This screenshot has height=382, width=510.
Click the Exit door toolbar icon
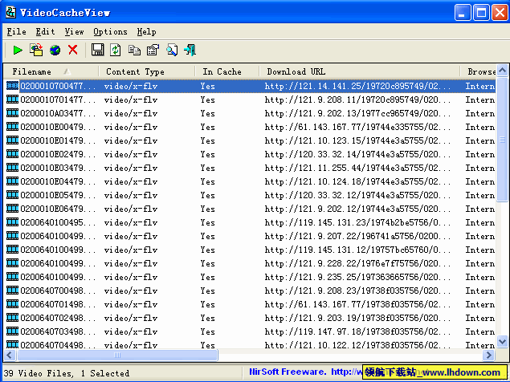[190, 51]
